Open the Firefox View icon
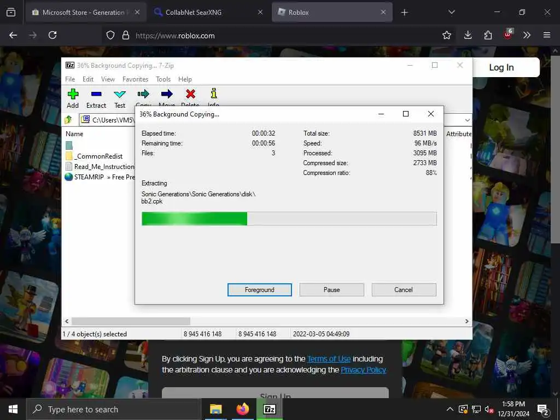Image resolution: width=560 pixels, height=420 pixels. tap(11, 13)
